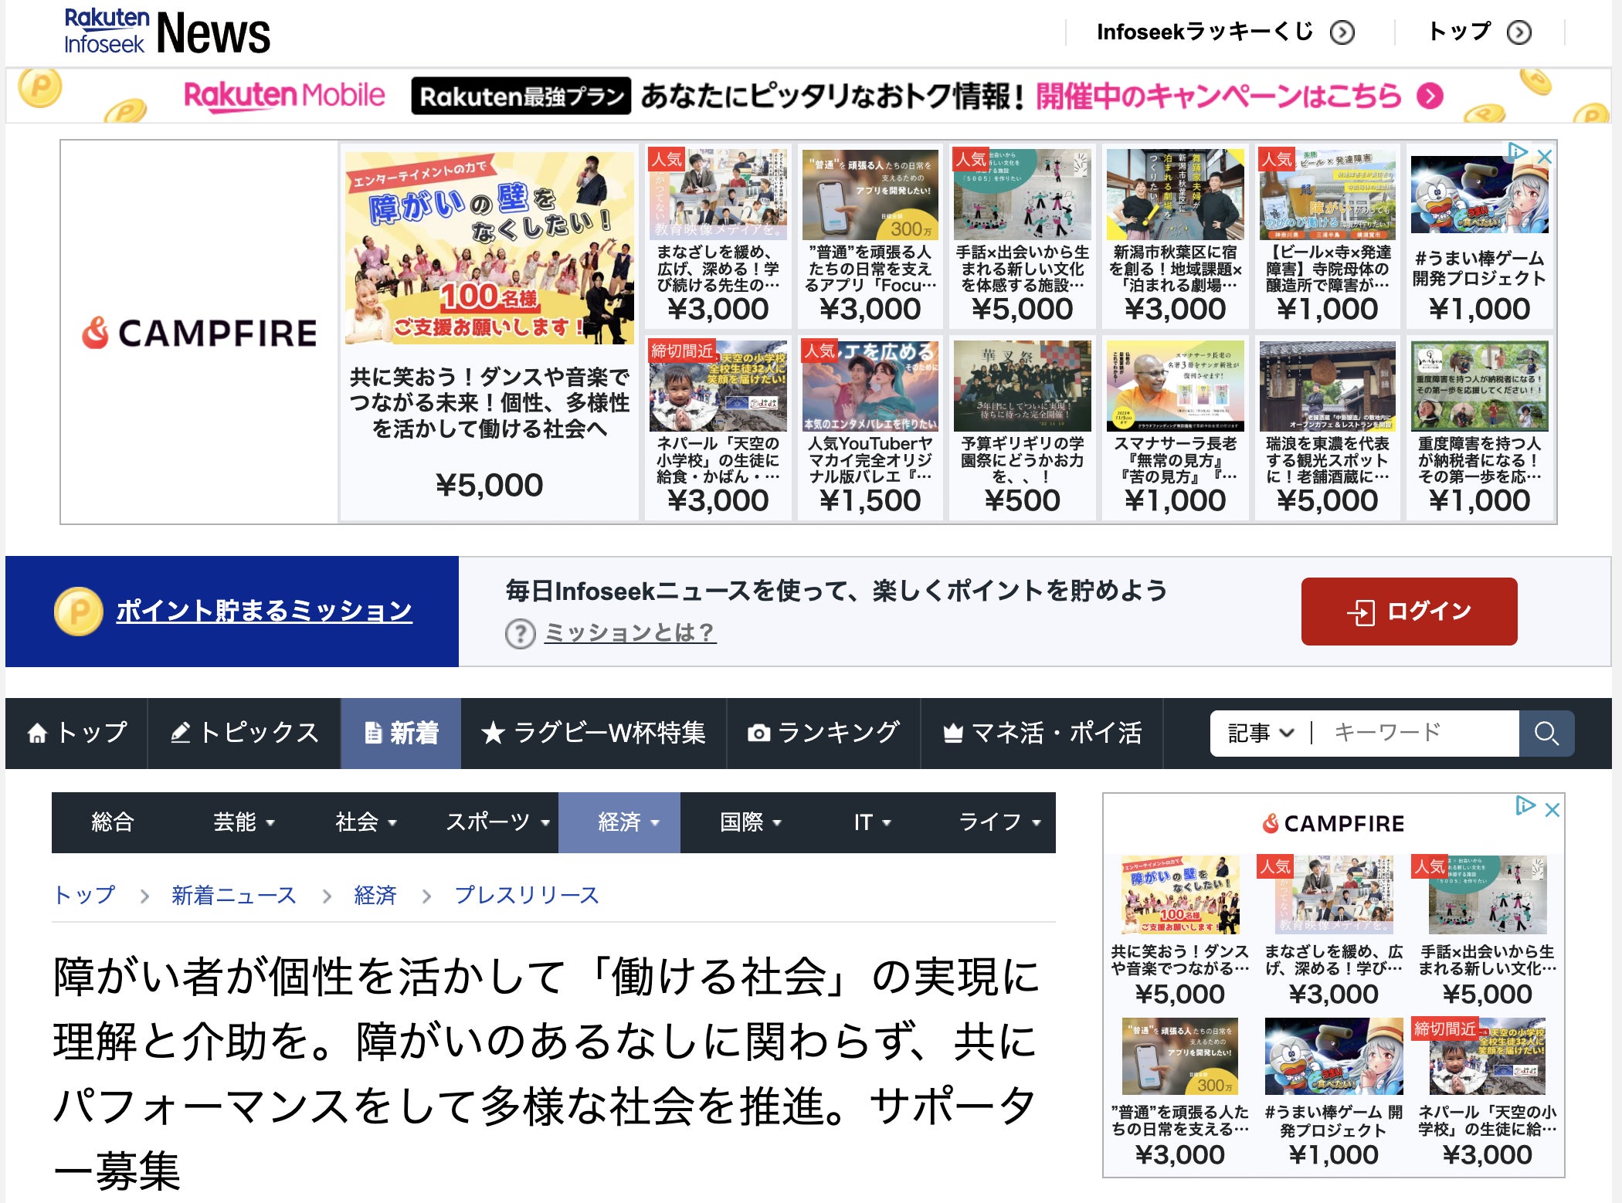Click the AdChoices icon on sidebar ad
1622x1203 pixels.
(x=1524, y=806)
